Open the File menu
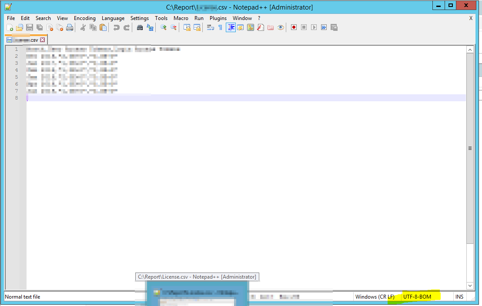Image resolution: width=482 pixels, height=306 pixels. coord(11,18)
